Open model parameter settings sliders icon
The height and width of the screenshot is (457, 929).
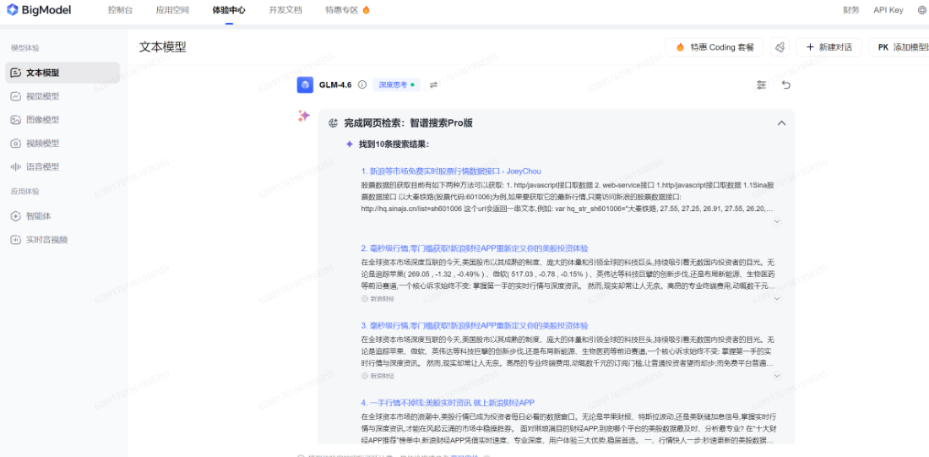click(x=761, y=84)
